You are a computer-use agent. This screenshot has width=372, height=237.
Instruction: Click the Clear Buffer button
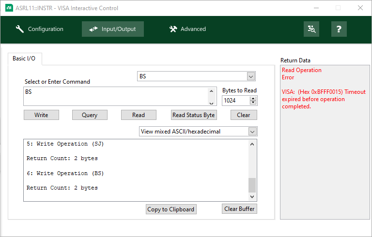pyautogui.click(x=239, y=209)
